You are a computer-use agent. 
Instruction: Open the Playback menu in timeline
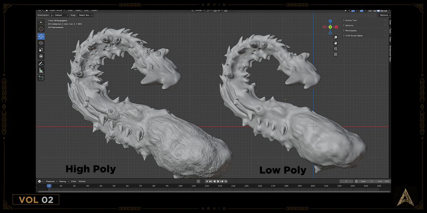click(51, 181)
